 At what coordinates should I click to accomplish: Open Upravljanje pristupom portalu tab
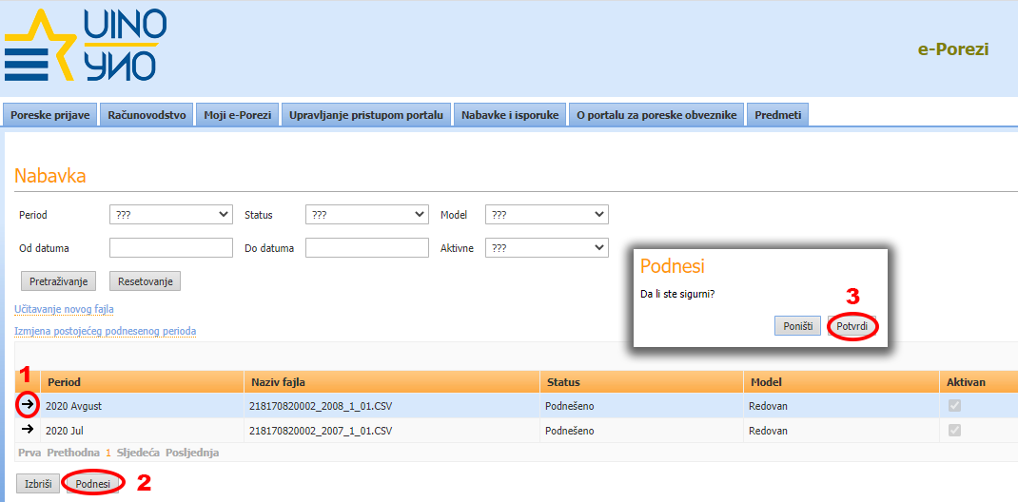point(366,115)
